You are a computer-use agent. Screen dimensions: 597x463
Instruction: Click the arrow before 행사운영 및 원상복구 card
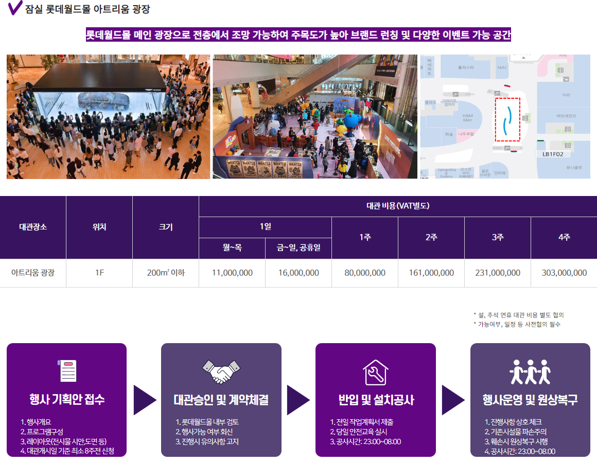[x=453, y=400]
